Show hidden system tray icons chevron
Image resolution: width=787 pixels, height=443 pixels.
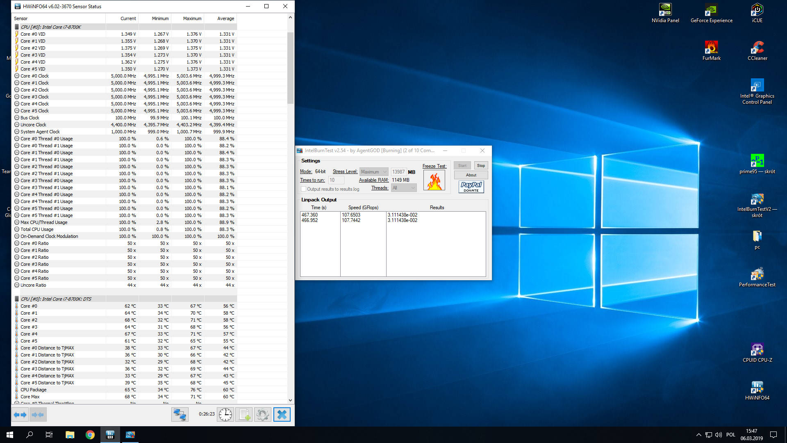(x=698, y=435)
